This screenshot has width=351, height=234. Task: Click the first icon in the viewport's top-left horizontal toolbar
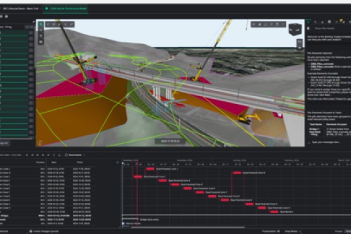click(x=48, y=24)
